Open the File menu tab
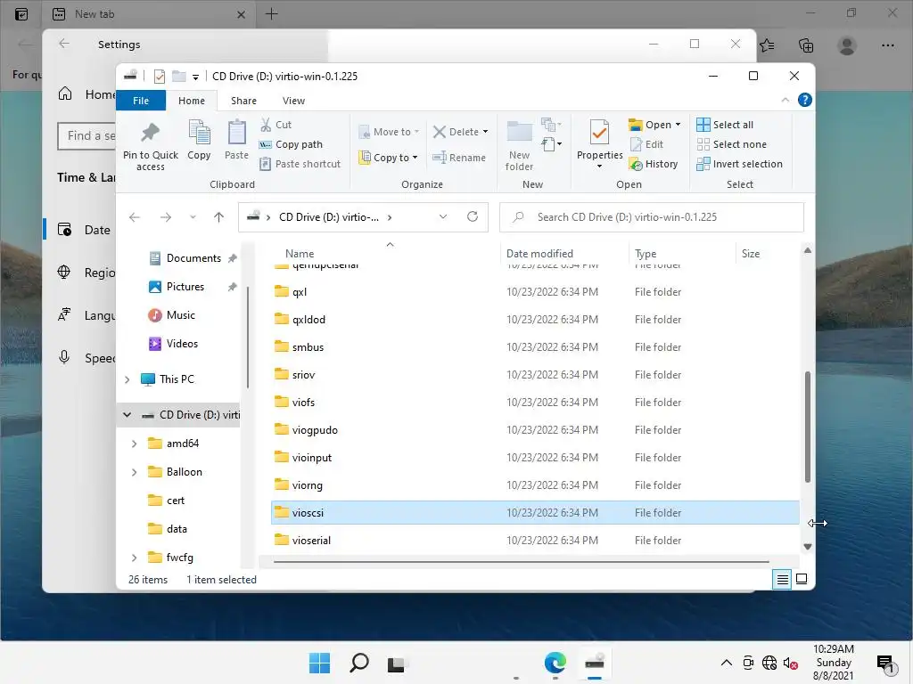Image resolution: width=913 pixels, height=684 pixels. click(141, 101)
